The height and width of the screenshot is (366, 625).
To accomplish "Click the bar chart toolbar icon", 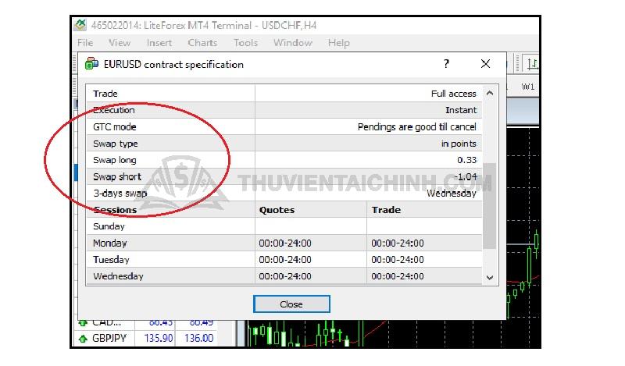I will click(x=532, y=64).
